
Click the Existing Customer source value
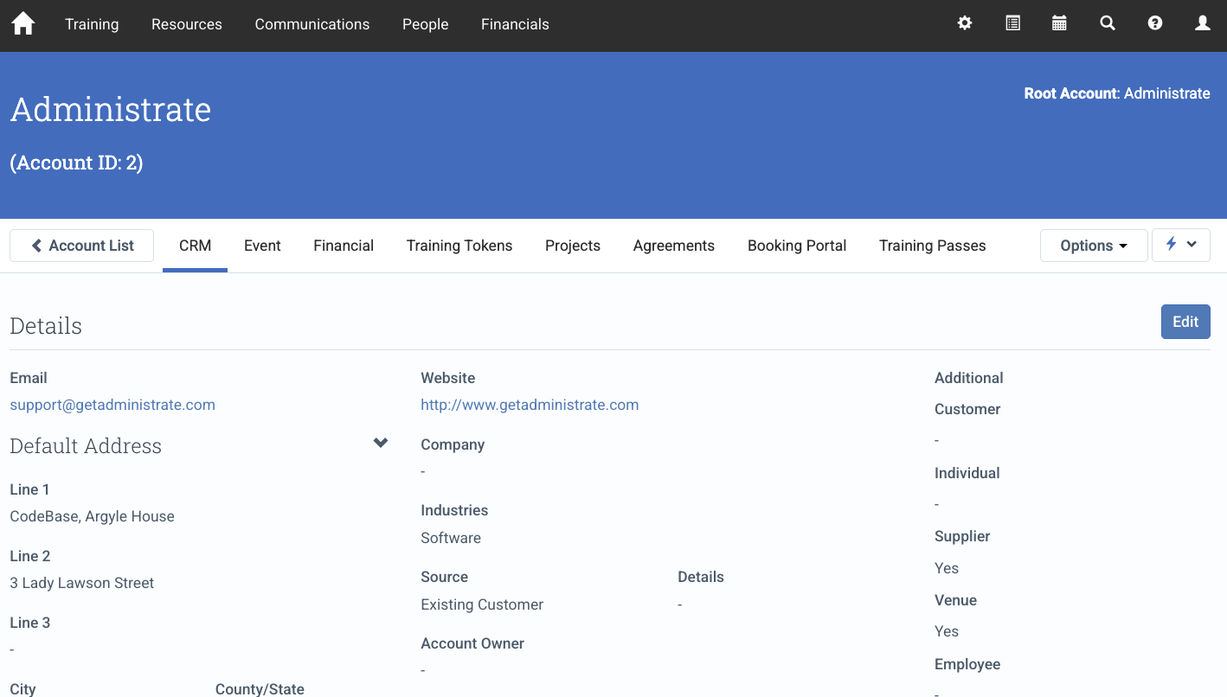pyautogui.click(x=482, y=604)
